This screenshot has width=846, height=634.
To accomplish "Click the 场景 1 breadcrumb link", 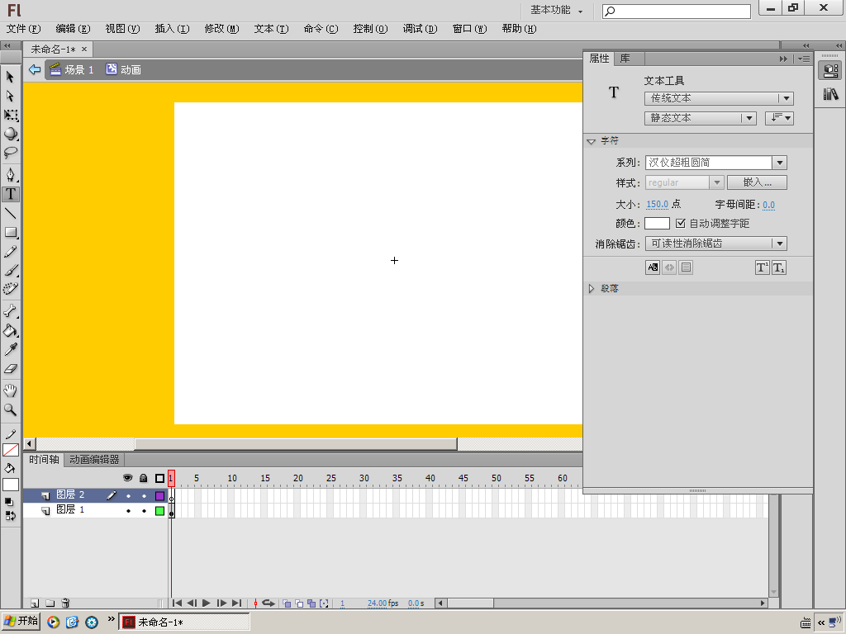I will [x=72, y=69].
